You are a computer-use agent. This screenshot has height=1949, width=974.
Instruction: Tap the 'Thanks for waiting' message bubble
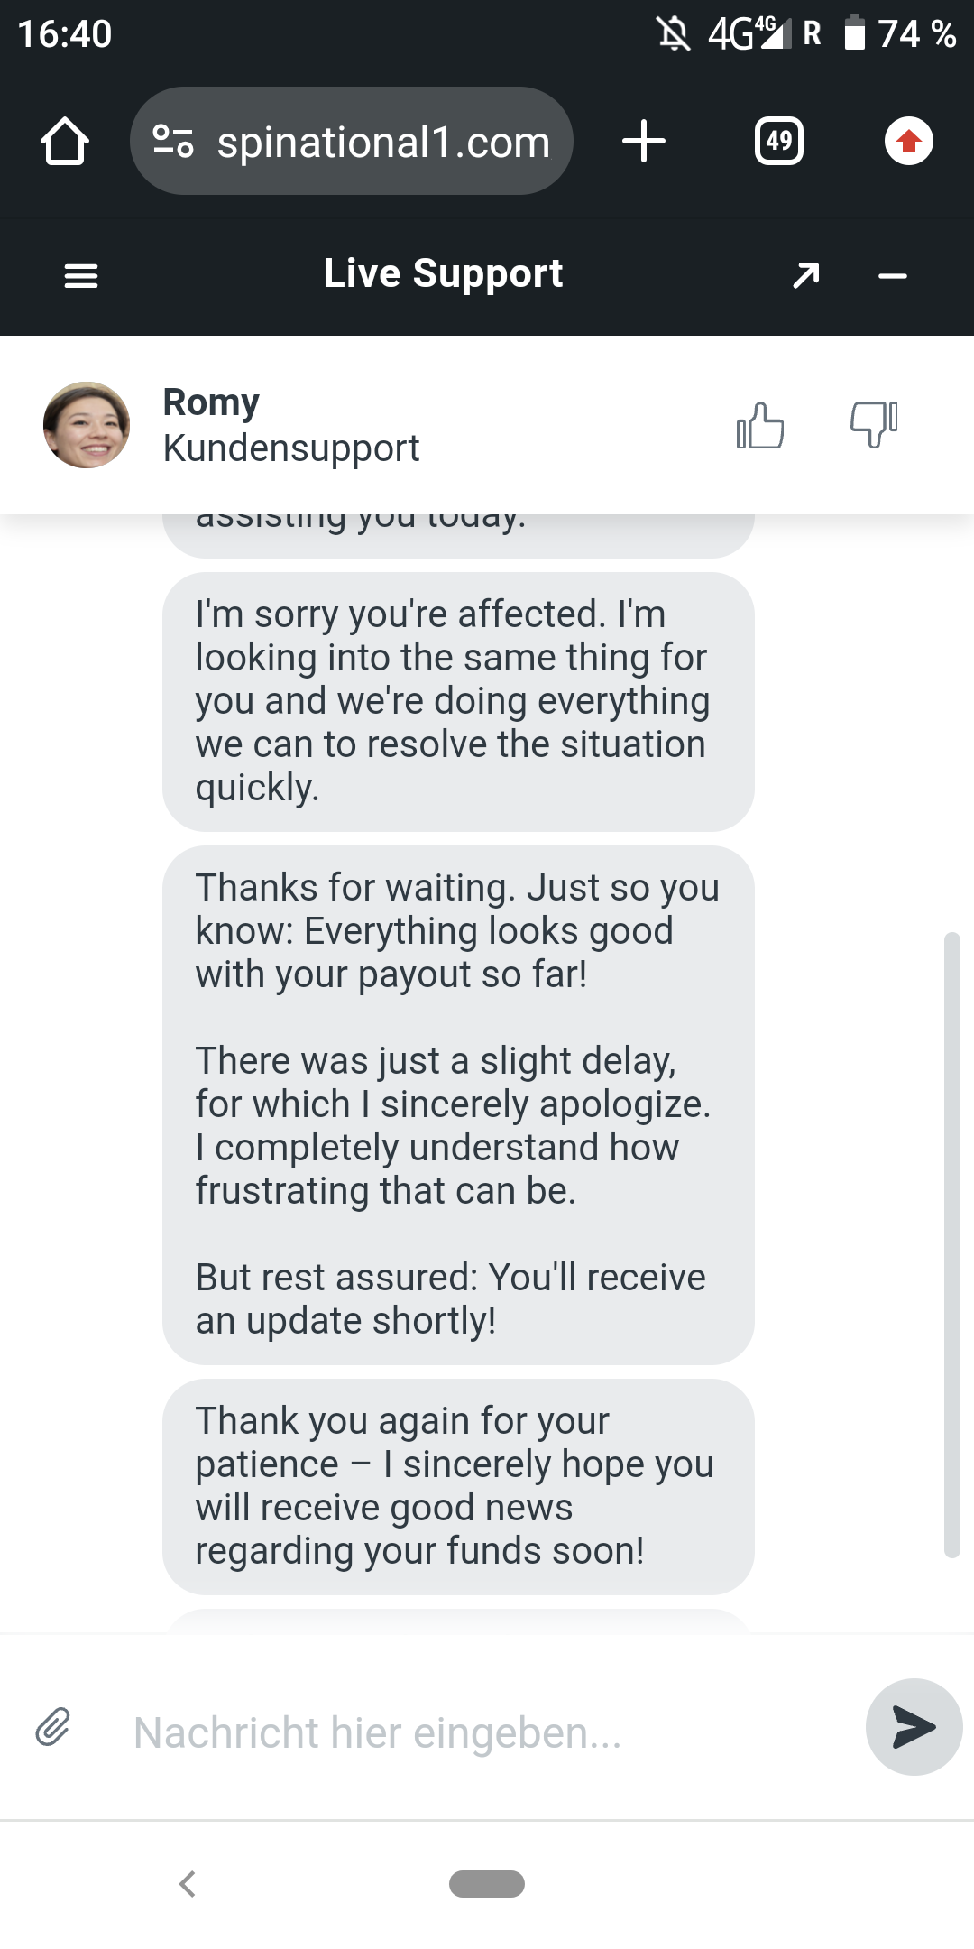click(x=458, y=1104)
